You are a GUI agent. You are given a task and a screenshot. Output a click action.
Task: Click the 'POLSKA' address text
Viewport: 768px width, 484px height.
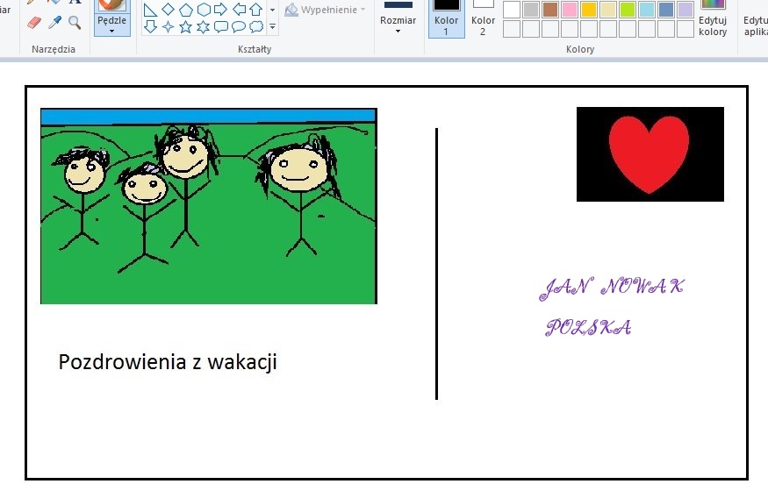tap(588, 327)
